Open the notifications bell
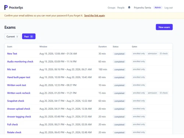This screenshot has height=138, width=184. 129,7
